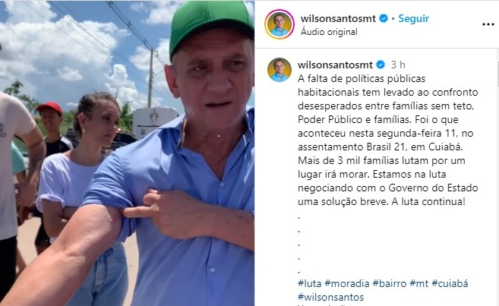Click the caption text about Brasil 21
The height and width of the screenshot is (306, 499).
387,140
